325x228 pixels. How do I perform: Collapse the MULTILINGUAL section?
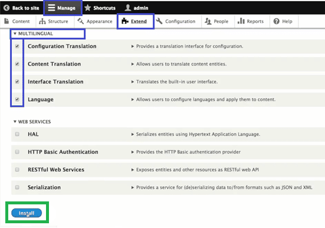coord(33,34)
